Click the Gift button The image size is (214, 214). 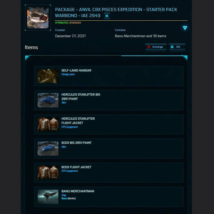(x=177, y=47)
